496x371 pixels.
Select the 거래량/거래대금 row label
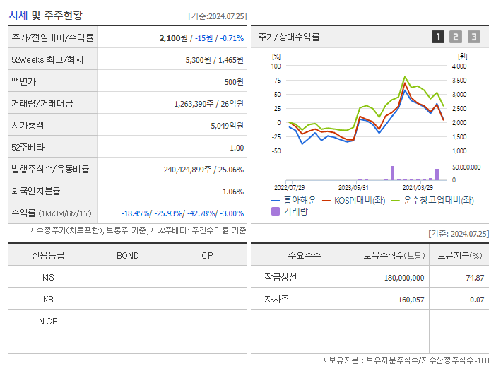(x=42, y=103)
